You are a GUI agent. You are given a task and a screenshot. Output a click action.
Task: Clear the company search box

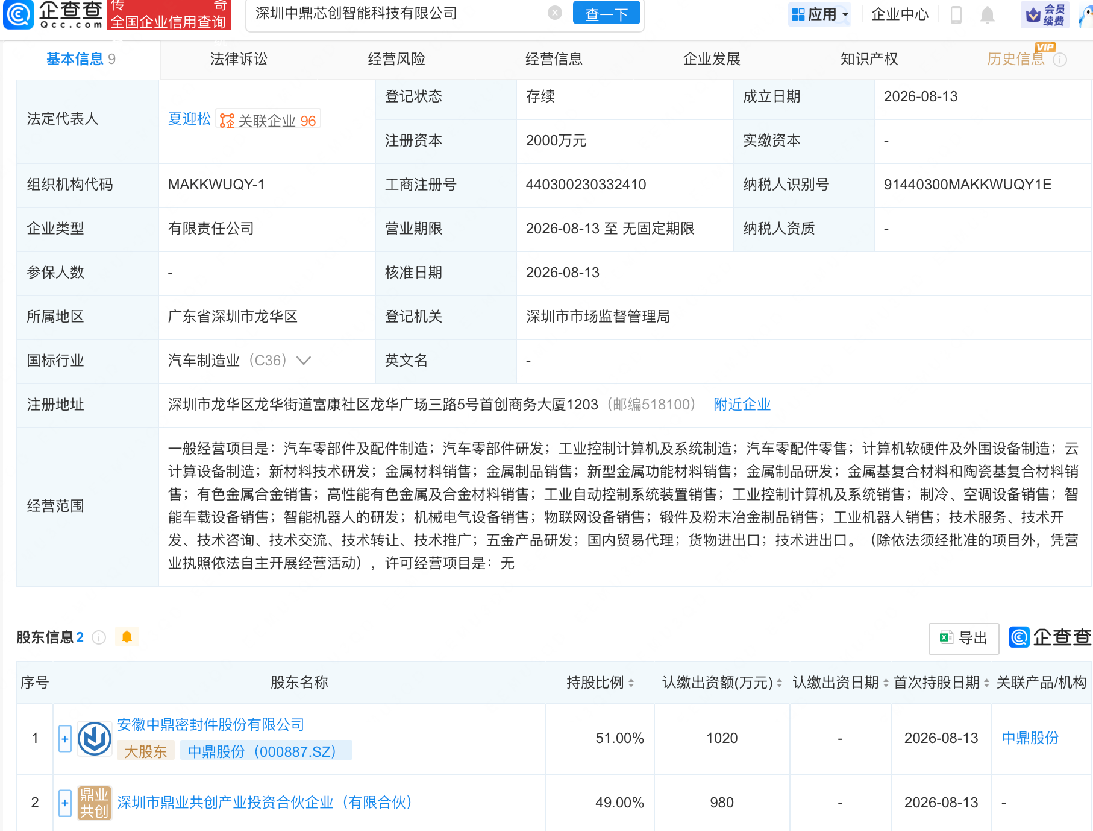pos(555,13)
